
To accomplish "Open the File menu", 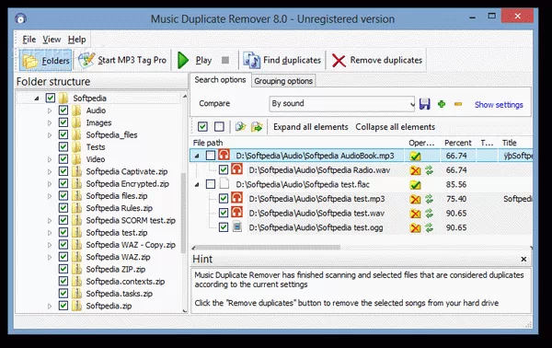I will 29,39.
